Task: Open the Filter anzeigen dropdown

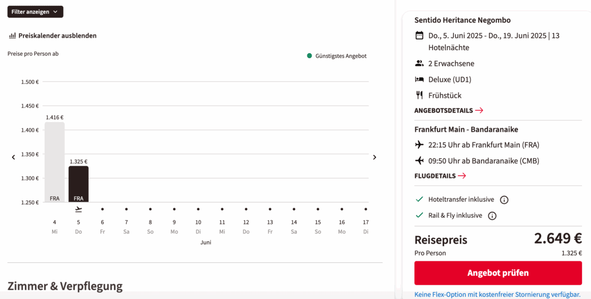Action: pyautogui.click(x=35, y=12)
